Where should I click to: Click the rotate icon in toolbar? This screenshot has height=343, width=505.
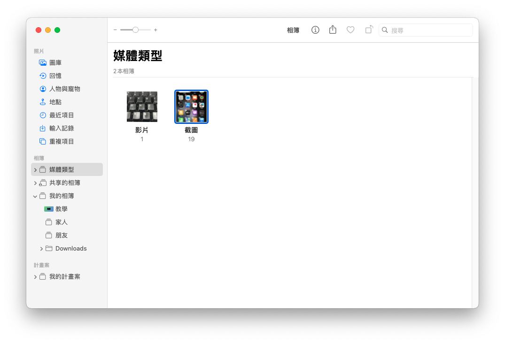click(x=369, y=30)
